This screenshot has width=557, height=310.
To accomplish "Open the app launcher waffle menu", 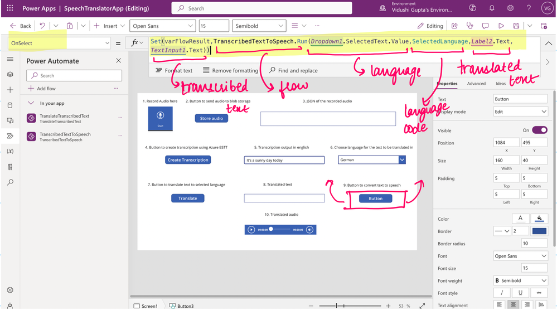I will [10, 8].
